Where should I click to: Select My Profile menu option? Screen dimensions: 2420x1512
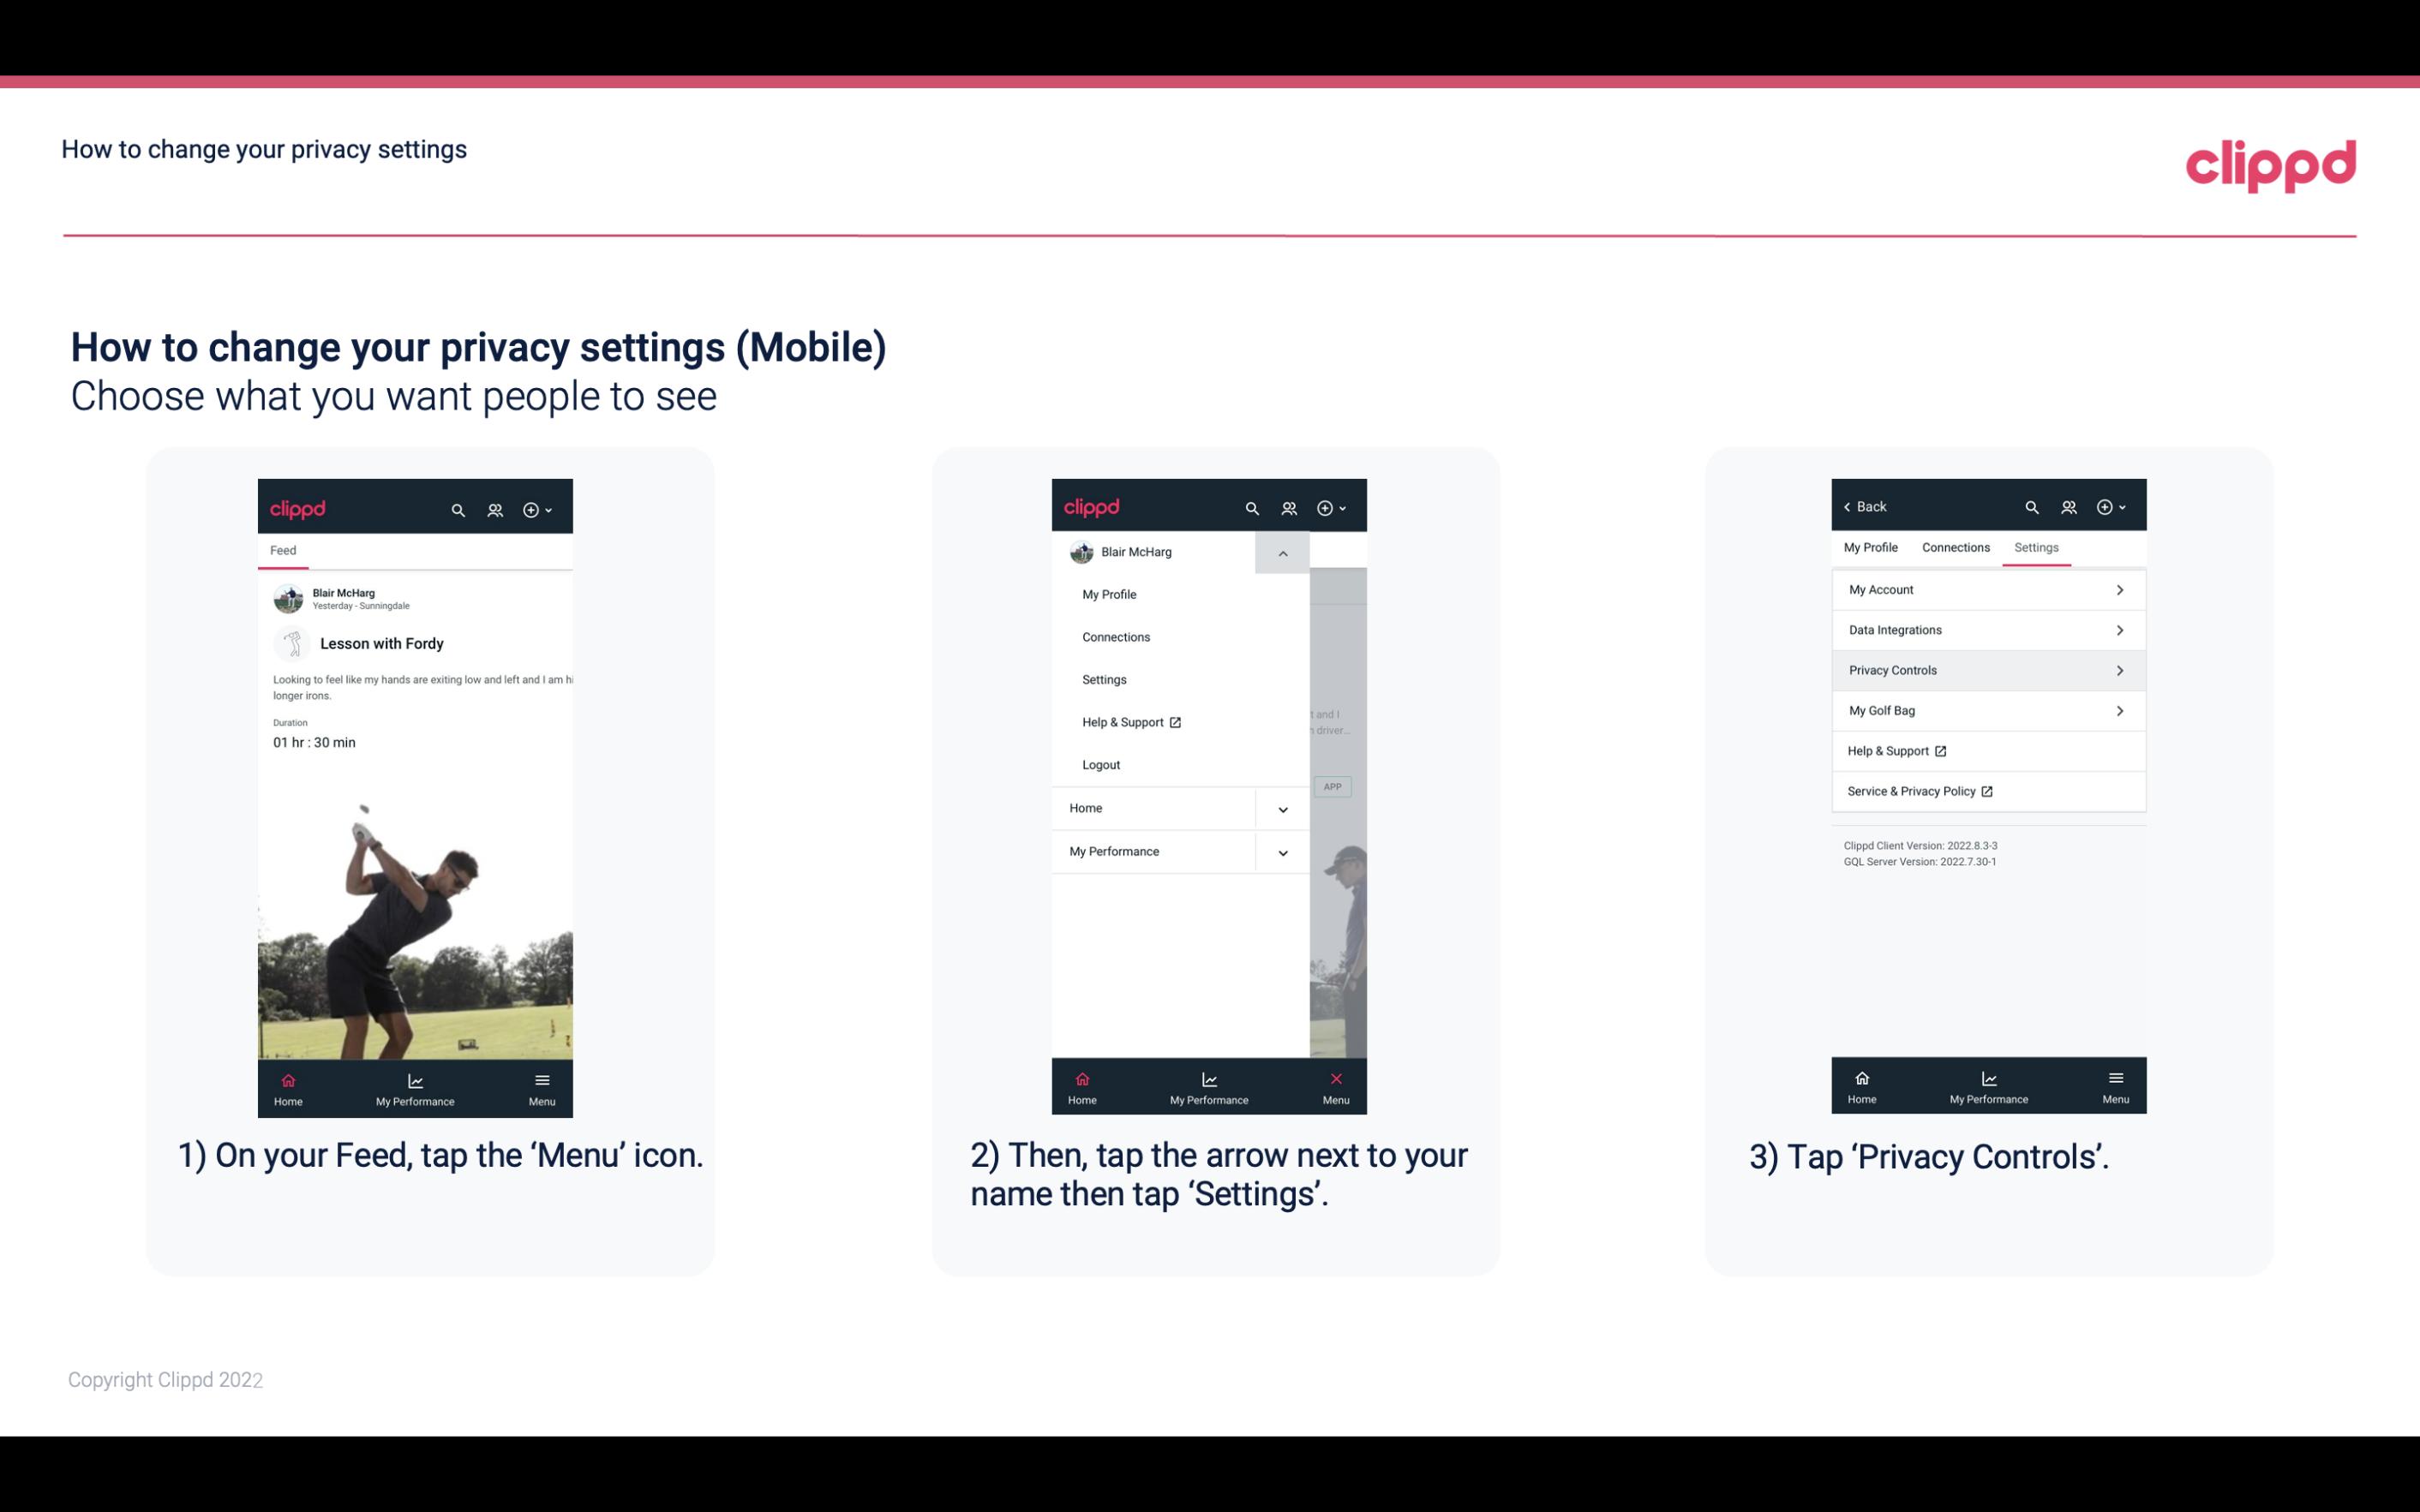pyautogui.click(x=1108, y=594)
